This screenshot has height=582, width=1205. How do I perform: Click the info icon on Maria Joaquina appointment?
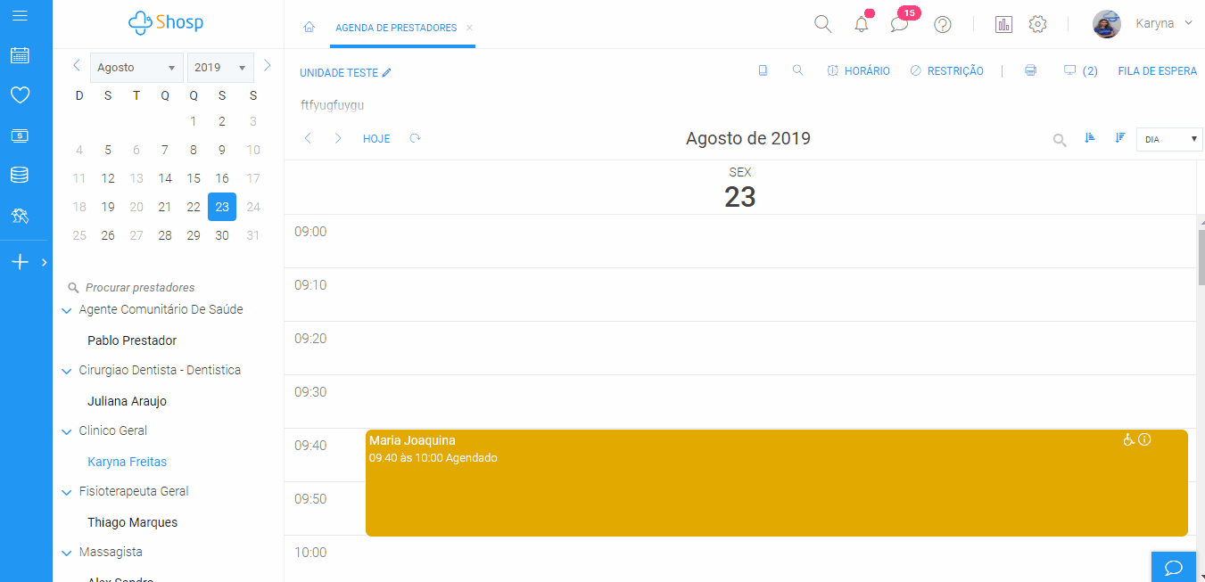[x=1145, y=439]
